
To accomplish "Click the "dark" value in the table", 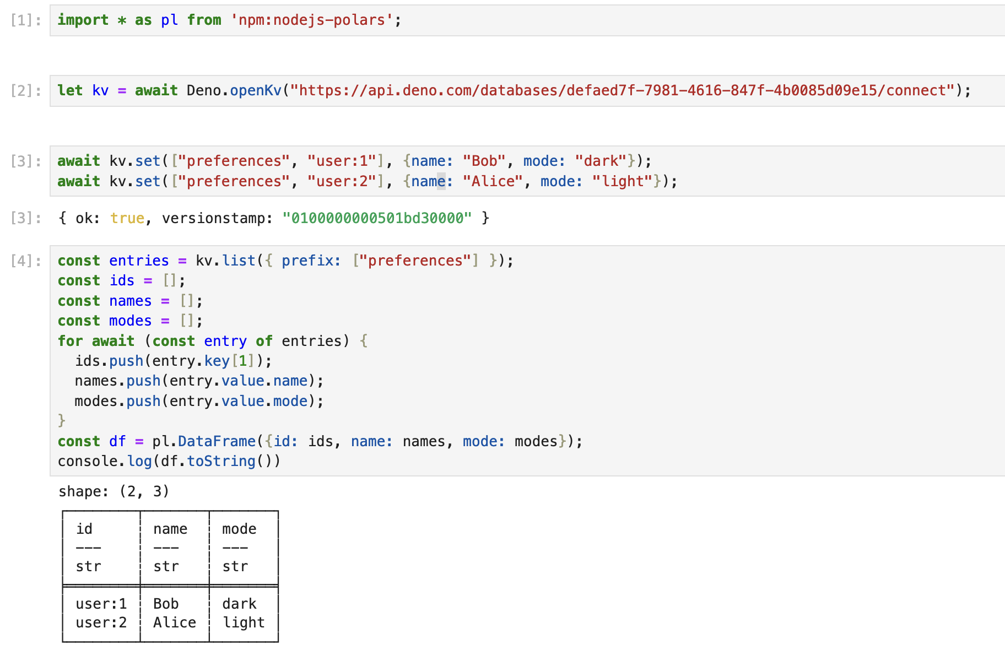I will tap(239, 603).
